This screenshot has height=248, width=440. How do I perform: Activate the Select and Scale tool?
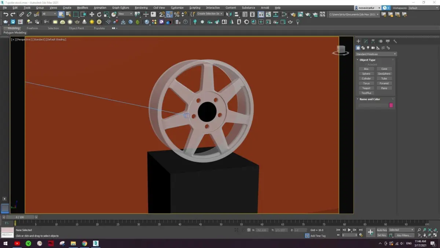106,14
